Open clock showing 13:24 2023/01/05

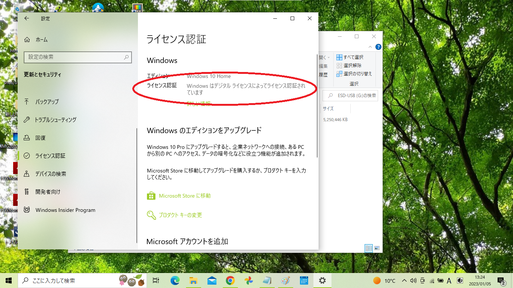point(479,280)
